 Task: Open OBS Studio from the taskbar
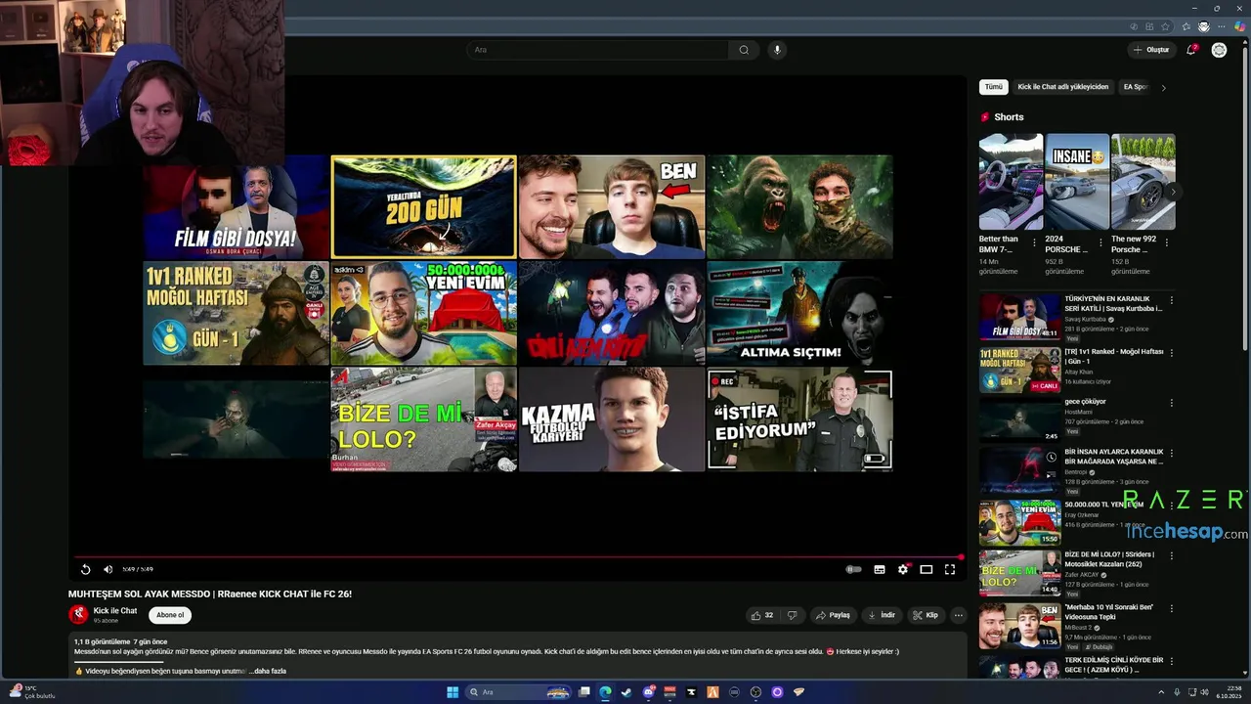pos(755,692)
